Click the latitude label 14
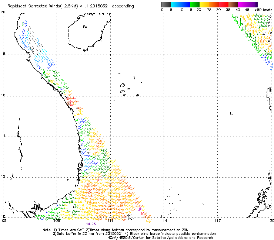 coord(3,136)
